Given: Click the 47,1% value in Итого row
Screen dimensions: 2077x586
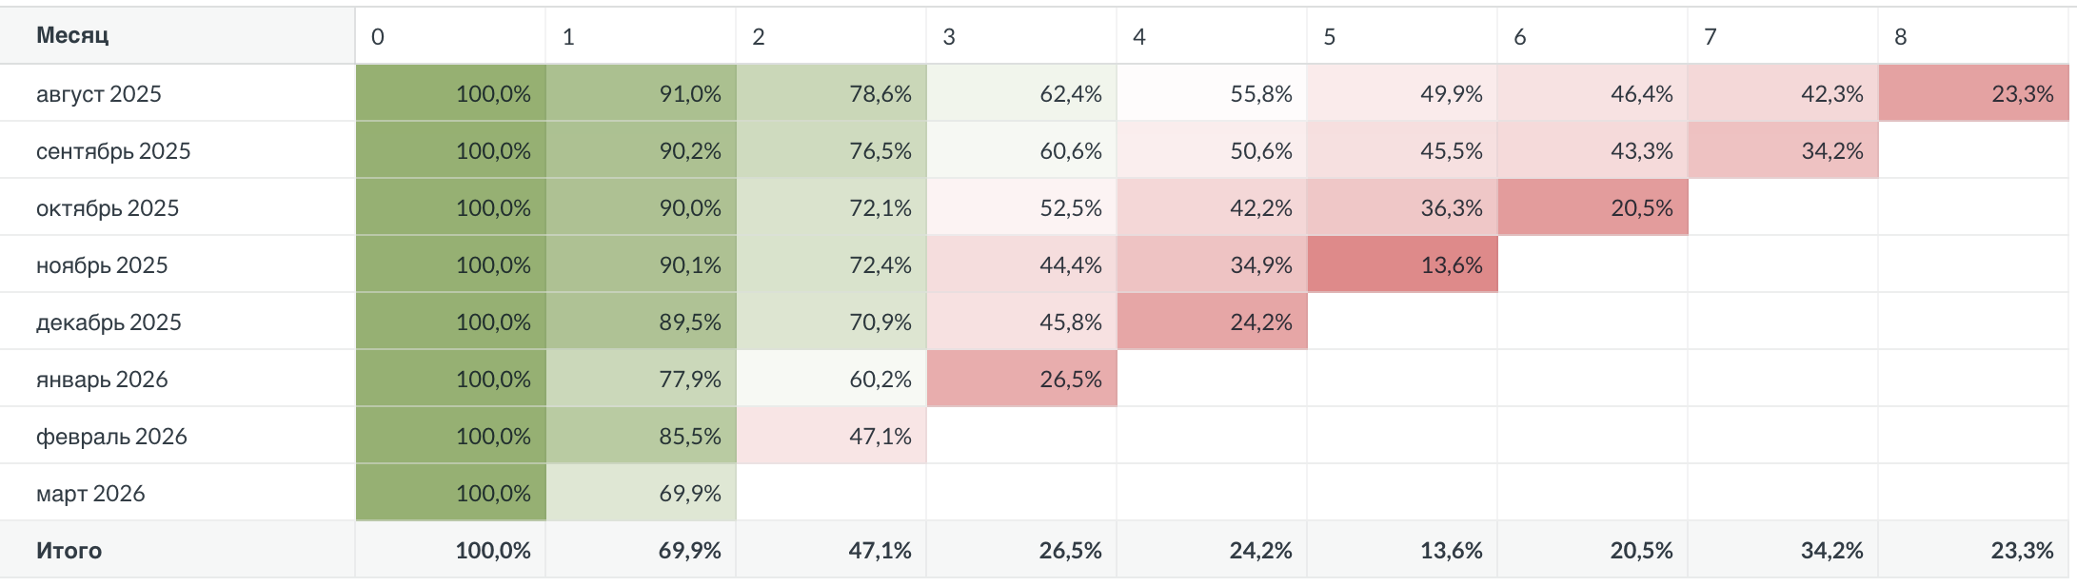Looking at the screenshot, I should coord(880,550).
